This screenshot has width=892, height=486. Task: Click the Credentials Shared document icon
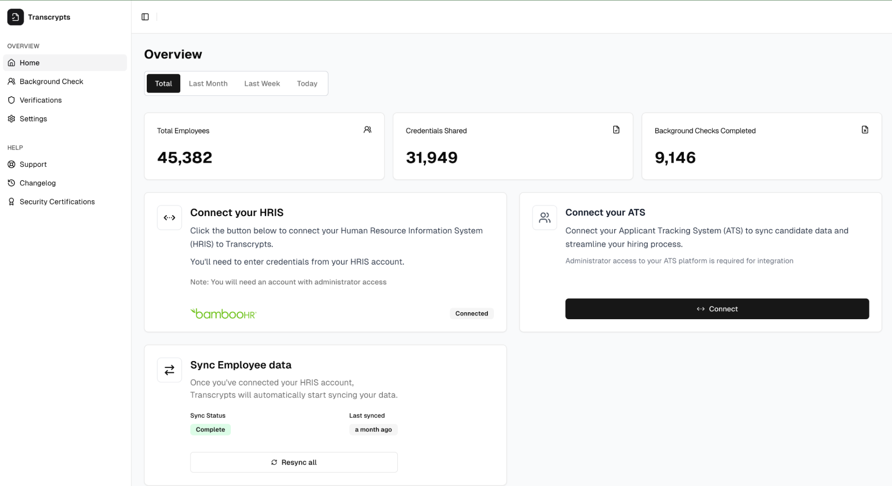click(616, 130)
